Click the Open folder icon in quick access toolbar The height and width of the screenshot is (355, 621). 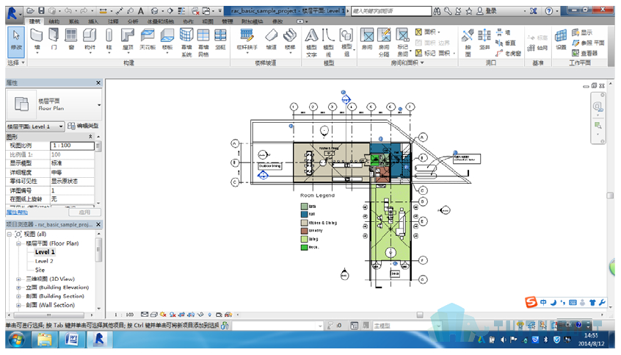coord(31,11)
